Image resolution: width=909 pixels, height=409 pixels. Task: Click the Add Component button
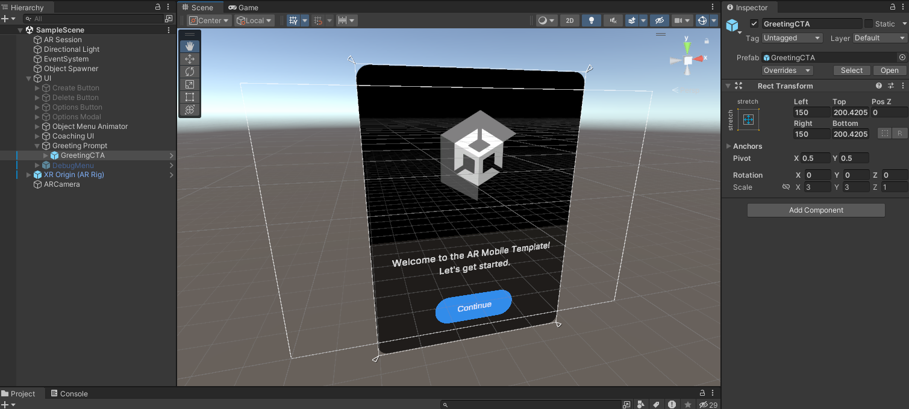[x=816, y=210]
